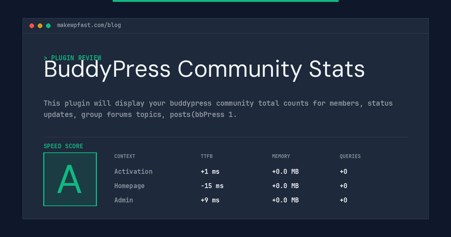
Task: Click the 'QUERIES' column header
Action: point(350,156)
